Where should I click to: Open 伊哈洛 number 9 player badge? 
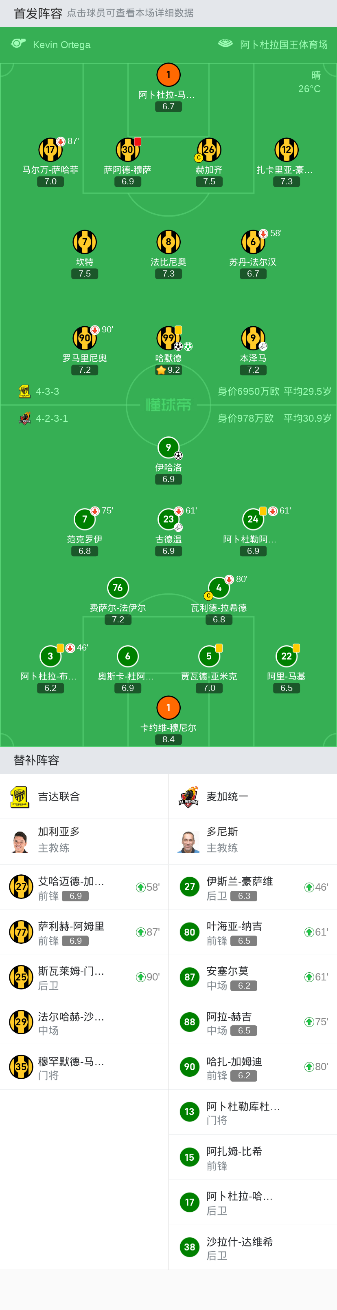point(168,447)
